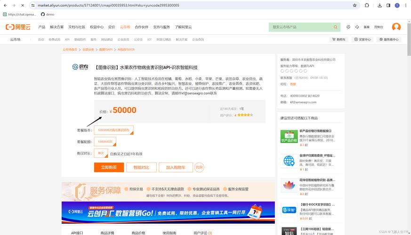Click the 立即购买 buy-now button
Viewport: 411px width, 235px height.
[109, 167]
